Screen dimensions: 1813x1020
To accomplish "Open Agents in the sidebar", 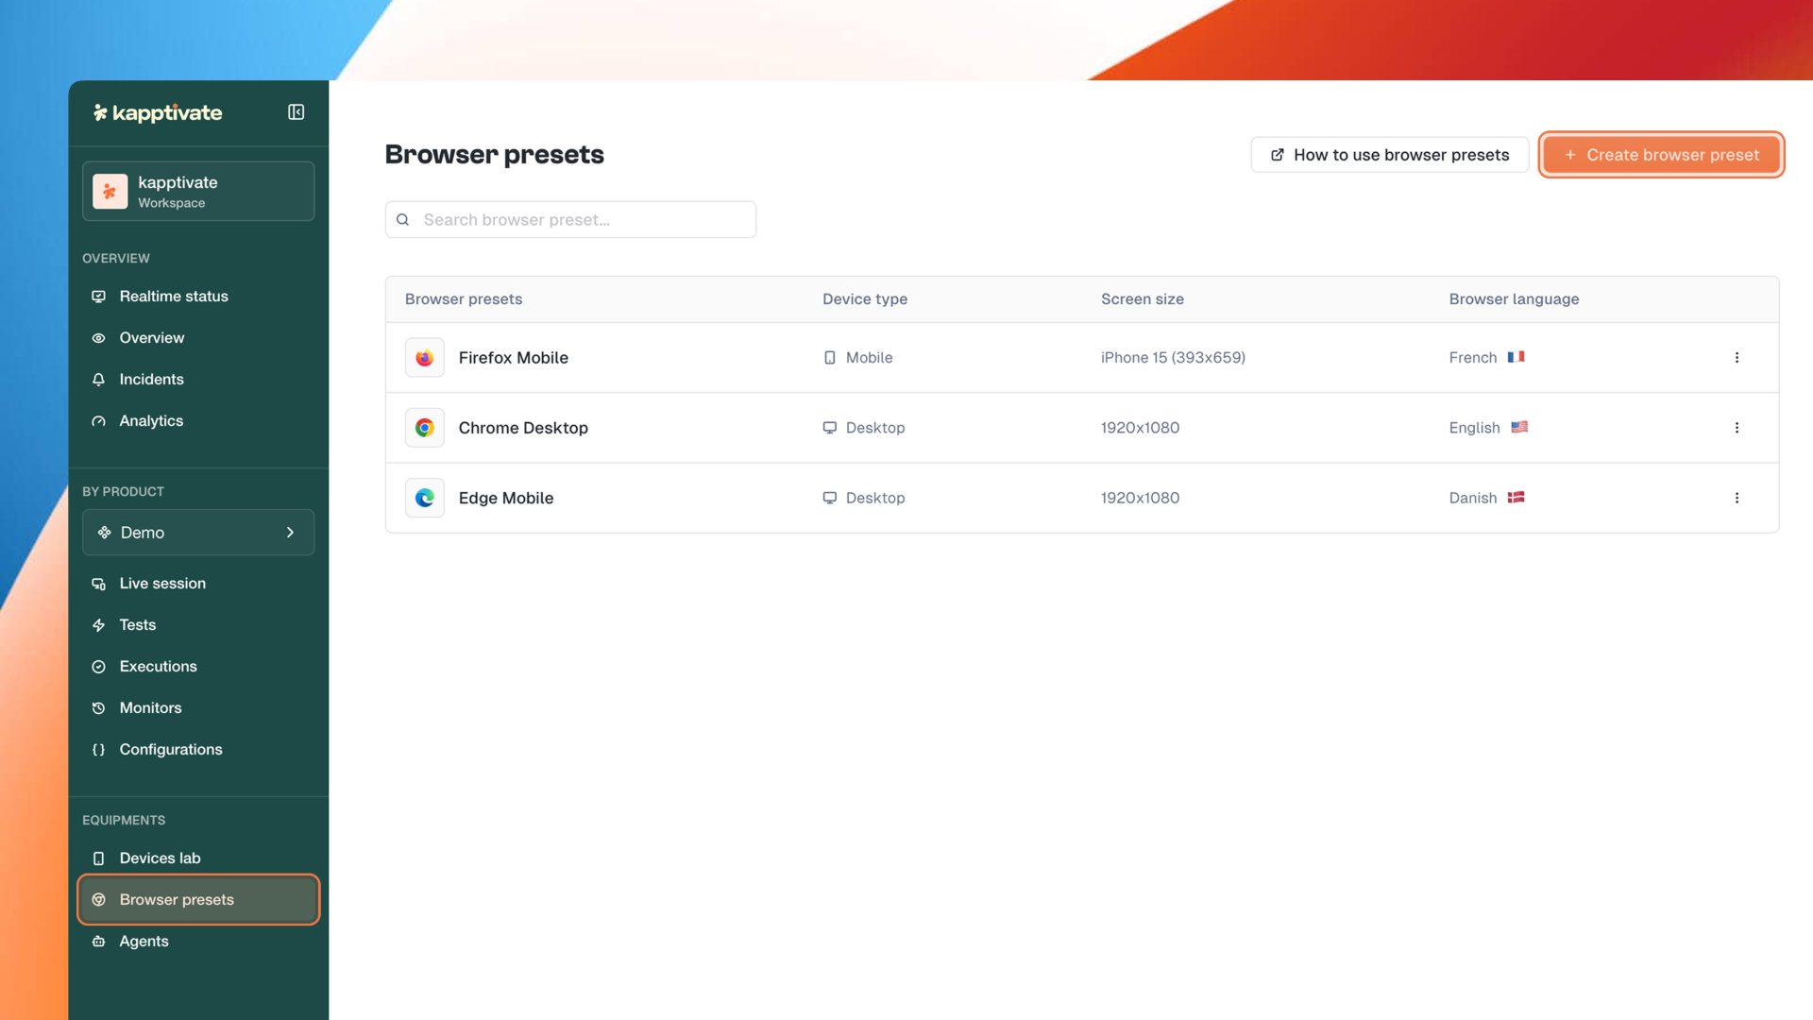I will [144, 942].
